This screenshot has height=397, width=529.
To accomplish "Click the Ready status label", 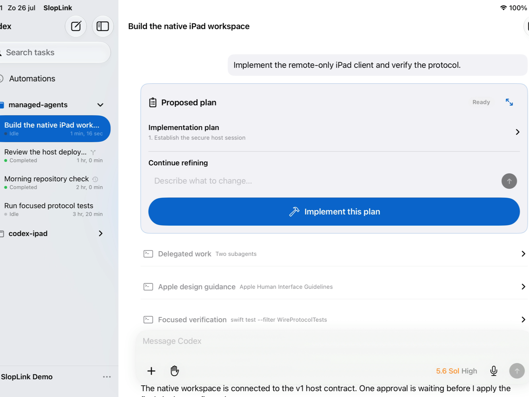I will (x=481, y=102).
